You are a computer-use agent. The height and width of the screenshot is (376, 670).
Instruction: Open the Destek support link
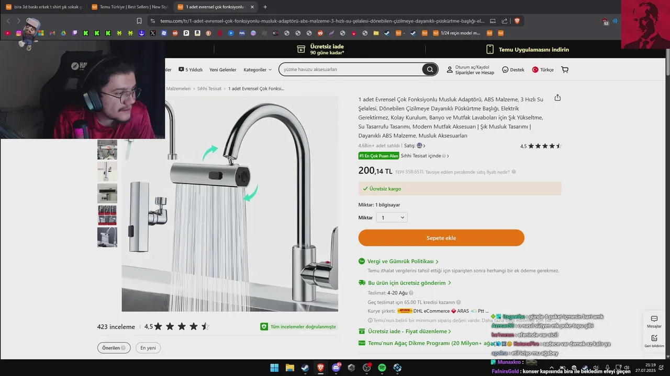pos(513,69)
